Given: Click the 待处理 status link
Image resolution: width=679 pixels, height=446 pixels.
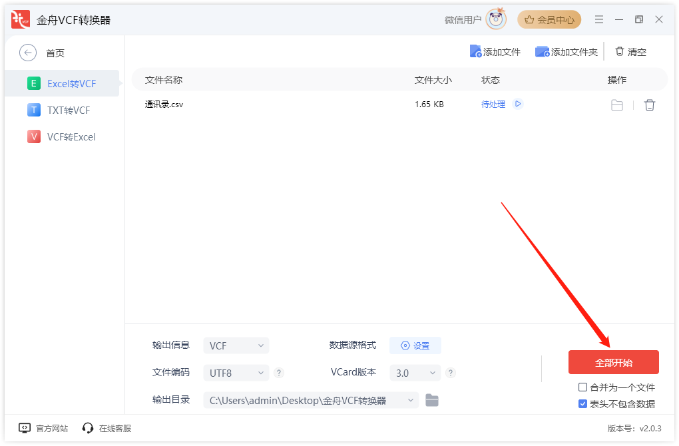Looking at the screenshot, I should (x=493, y=105).
